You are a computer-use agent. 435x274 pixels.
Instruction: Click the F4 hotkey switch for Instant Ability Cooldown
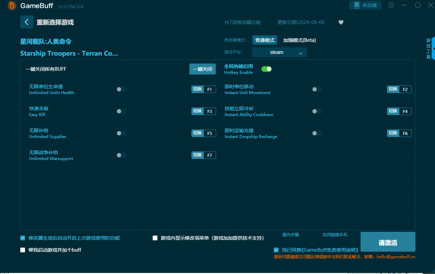(399, 111)
